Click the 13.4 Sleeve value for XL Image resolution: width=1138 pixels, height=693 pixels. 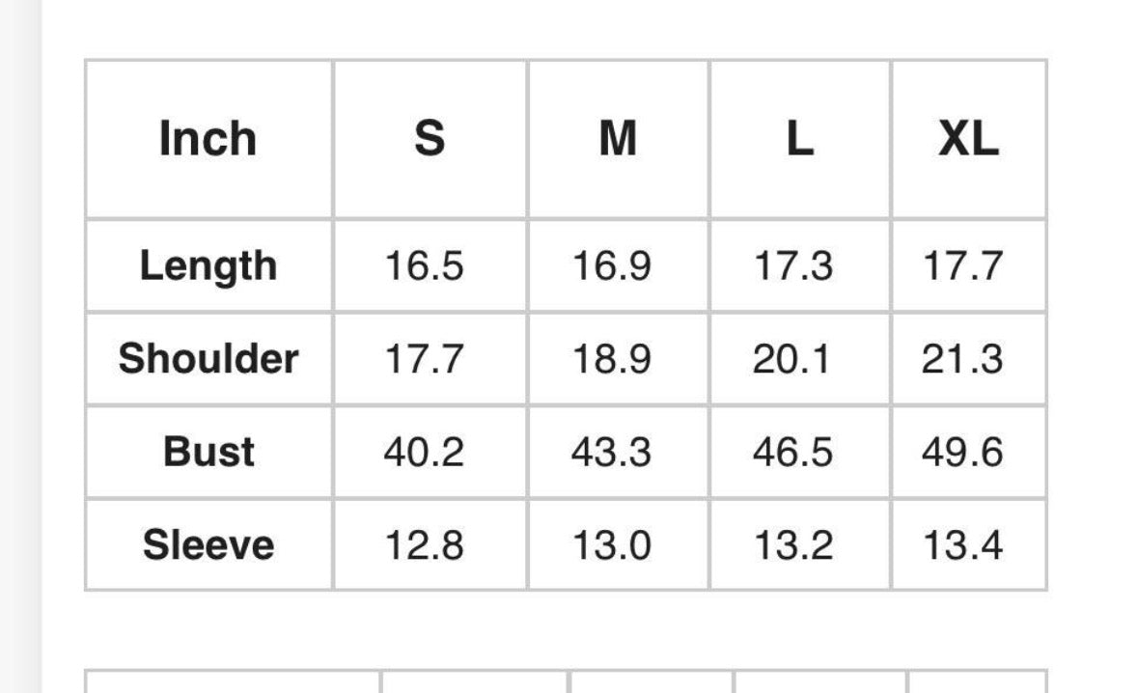tap(962, 544)
